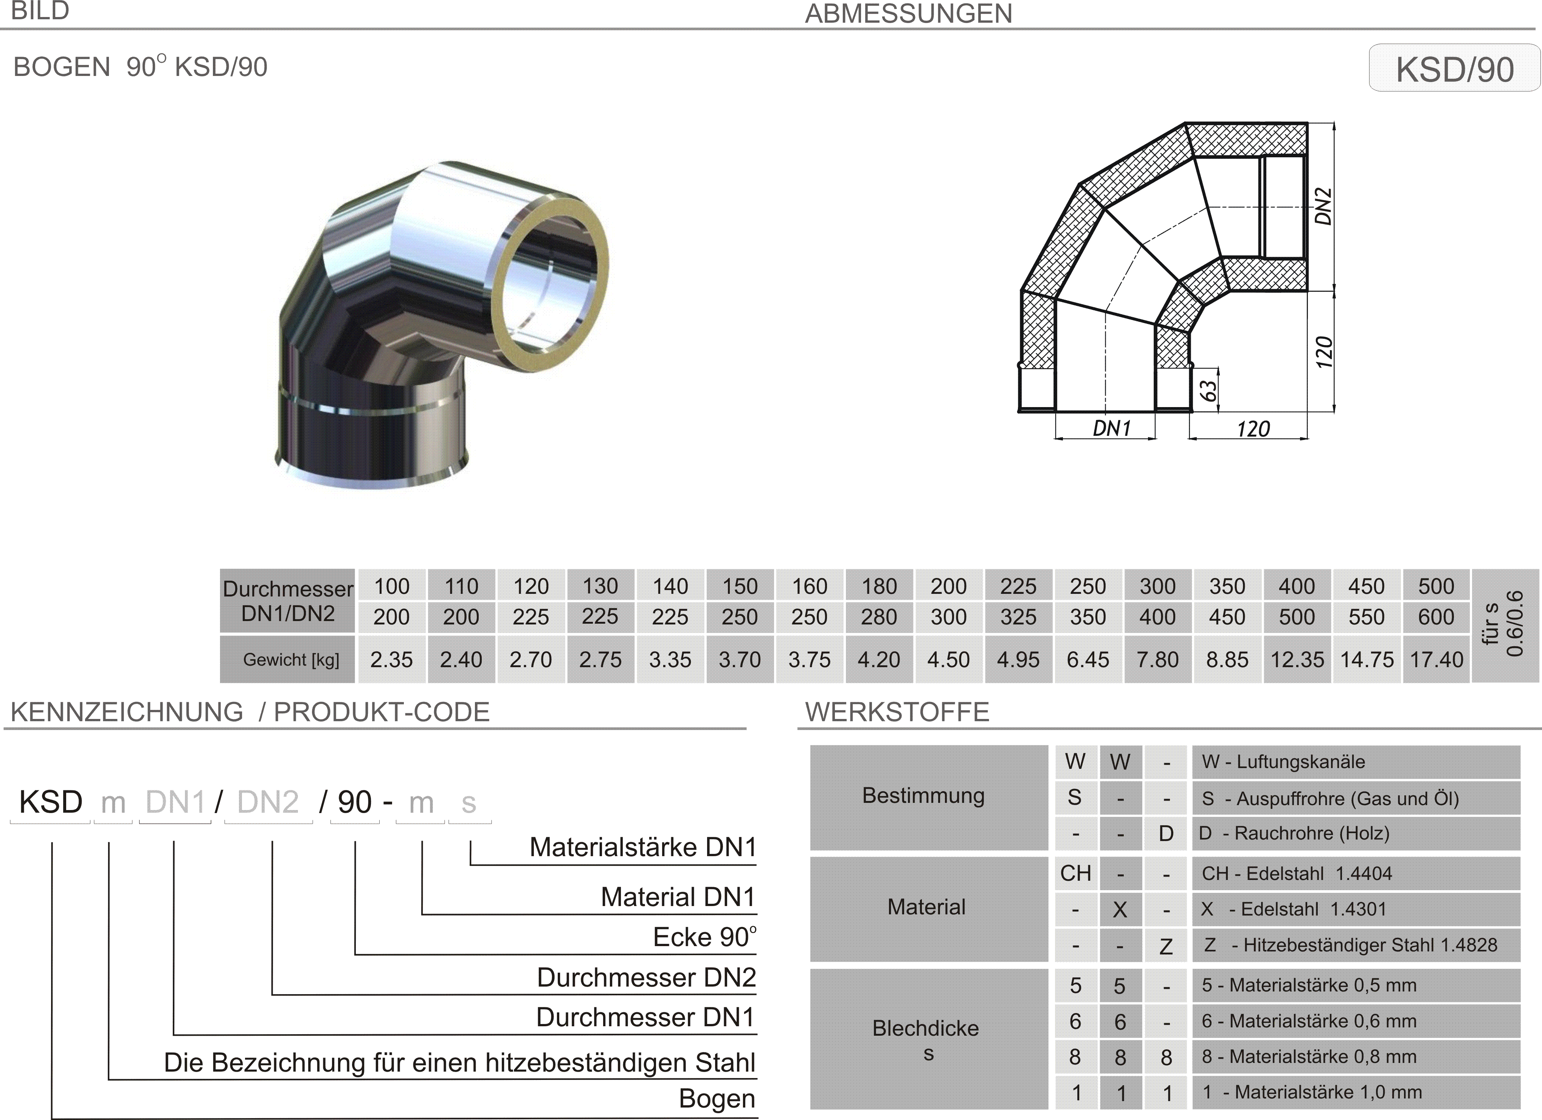This screenshot has width=1542, height=1120.
Task: Click weight value 3.75
Action: [810, 659]
